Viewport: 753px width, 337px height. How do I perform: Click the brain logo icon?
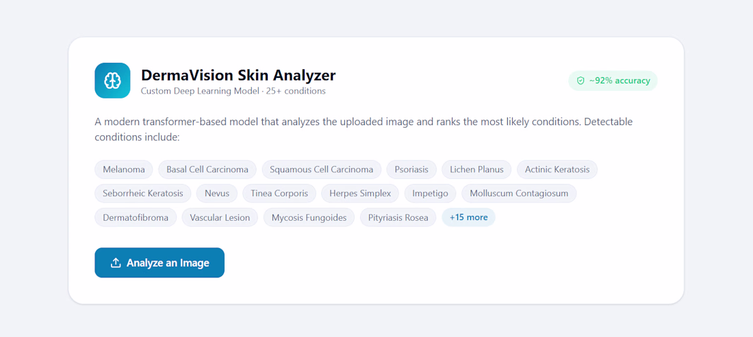pos(112,81)
